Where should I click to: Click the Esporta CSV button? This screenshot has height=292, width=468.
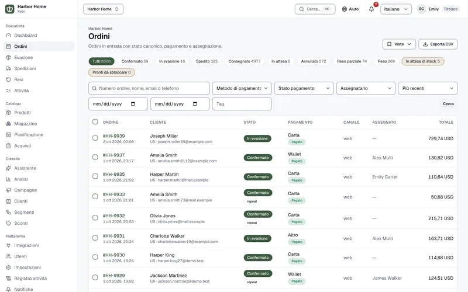pyautogui.click(x=438, y=44)
